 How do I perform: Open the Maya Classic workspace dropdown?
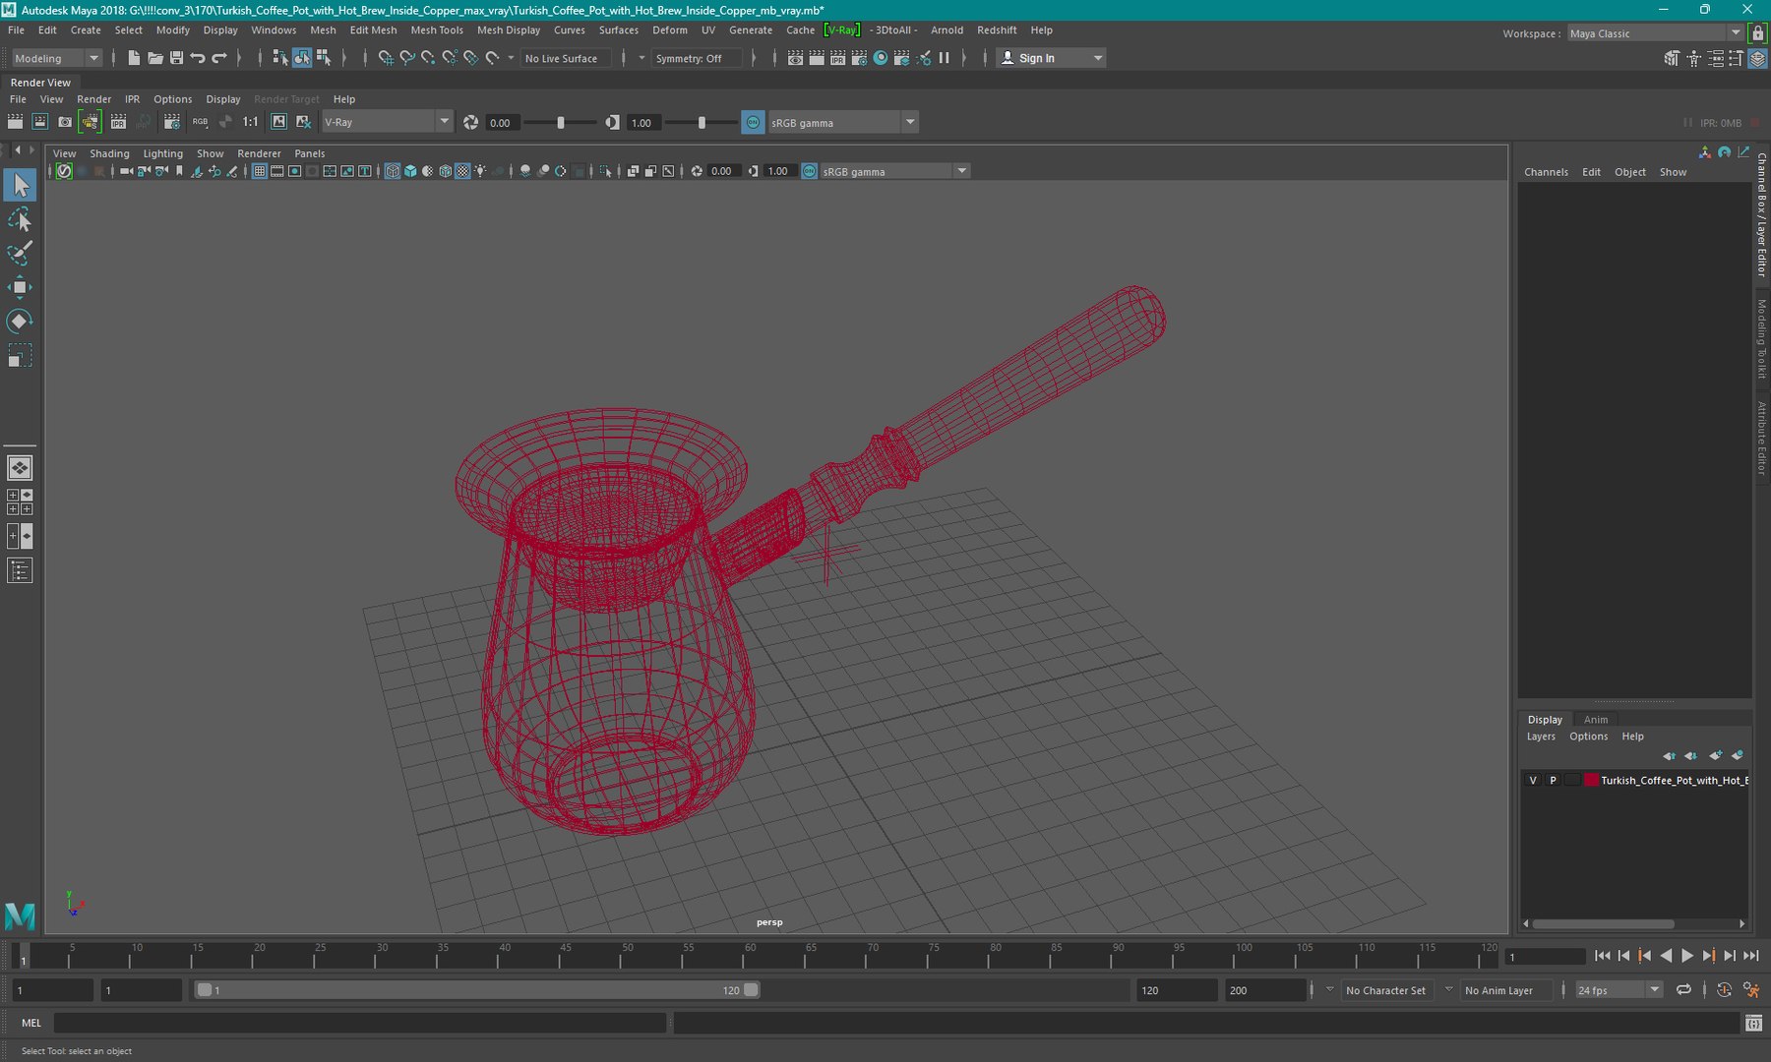tap(1655, 33)
